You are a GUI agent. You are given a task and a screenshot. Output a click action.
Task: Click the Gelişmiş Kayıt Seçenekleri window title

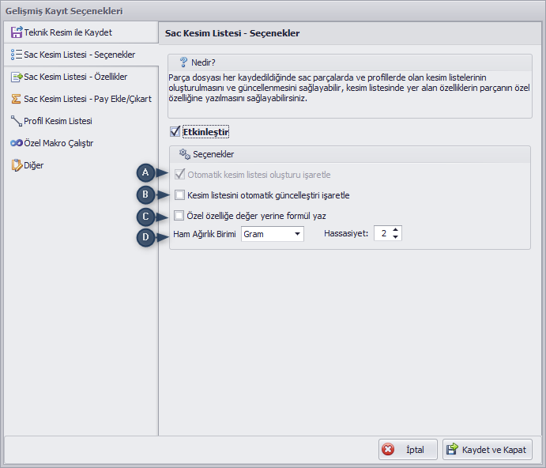click(x=64, y=11)
